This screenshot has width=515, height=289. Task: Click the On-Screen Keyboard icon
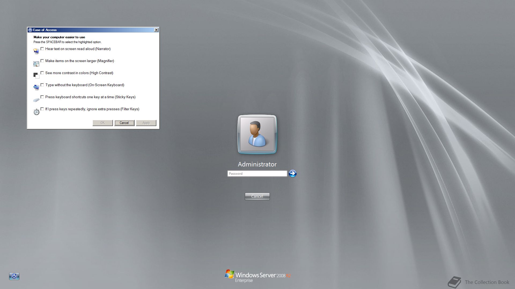(x=36, y=88)
